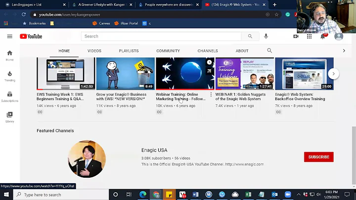Click the YouTube logo
356x200 pixels.
(31, 36)
